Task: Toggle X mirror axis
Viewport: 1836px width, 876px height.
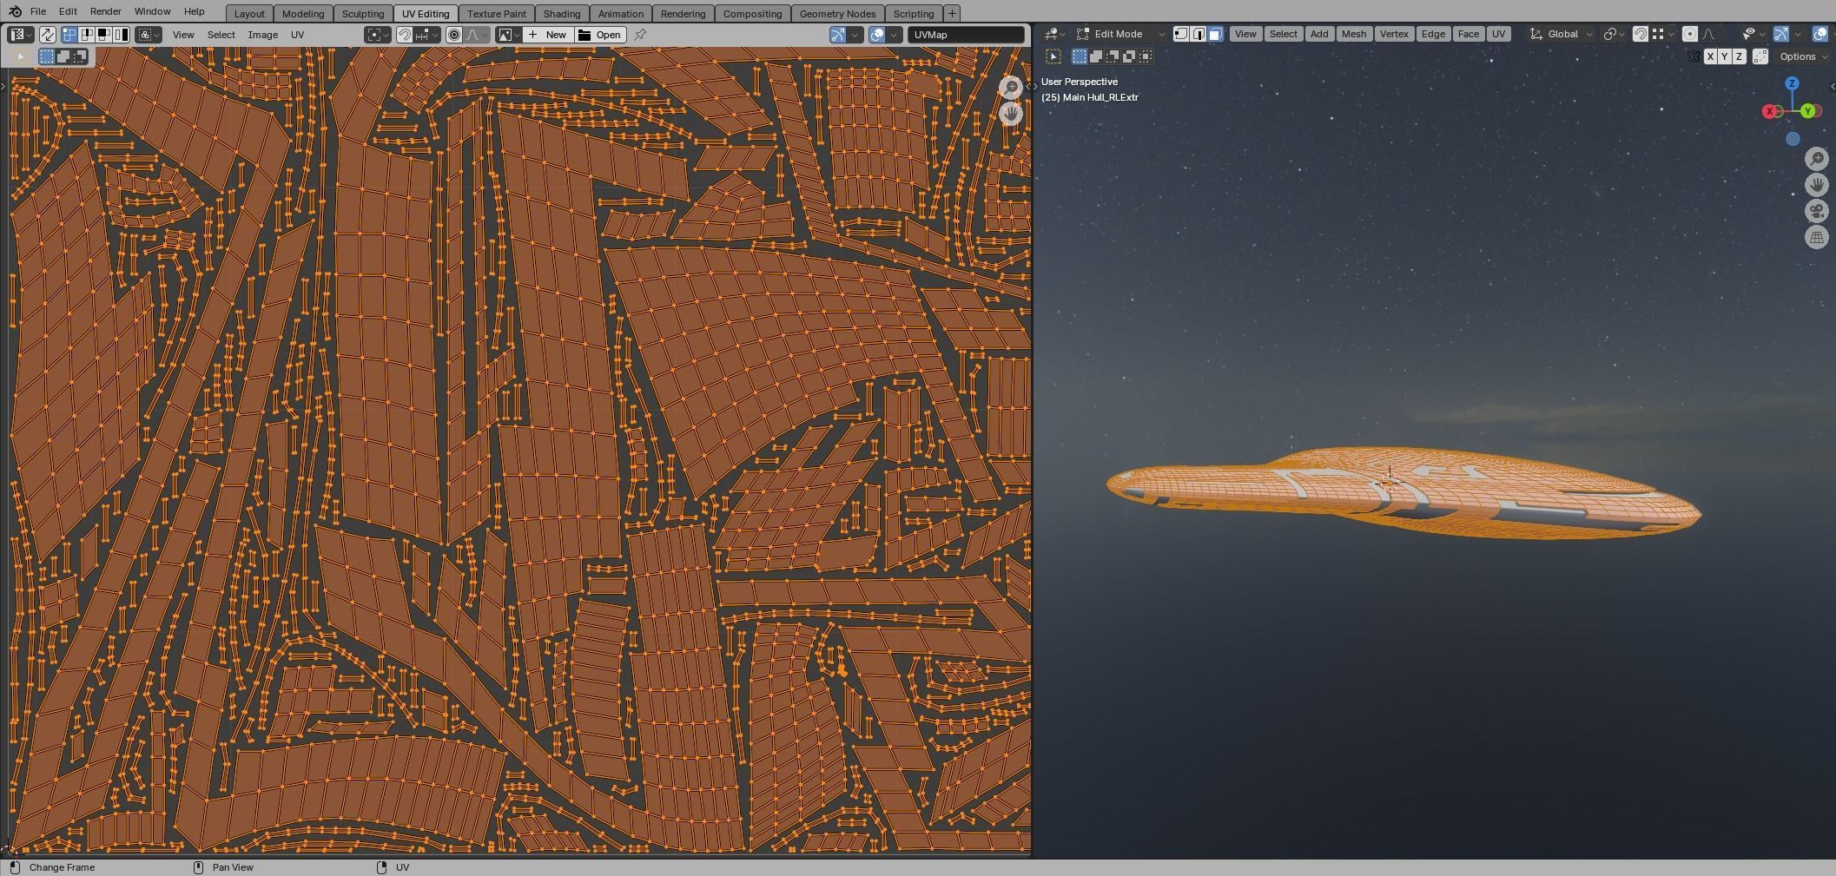Action: pyautogui.click(x=1710, y=56)
